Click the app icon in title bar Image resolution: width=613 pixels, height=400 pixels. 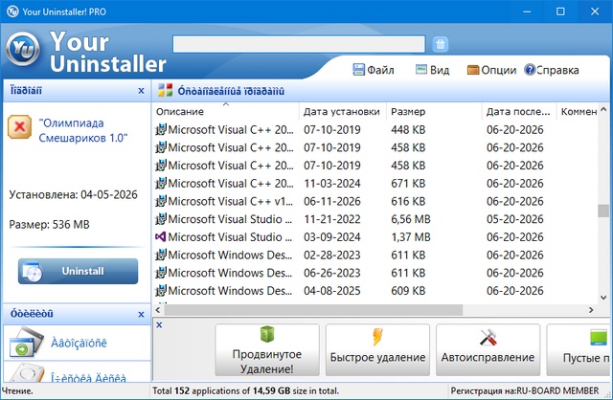click(12, 11)
